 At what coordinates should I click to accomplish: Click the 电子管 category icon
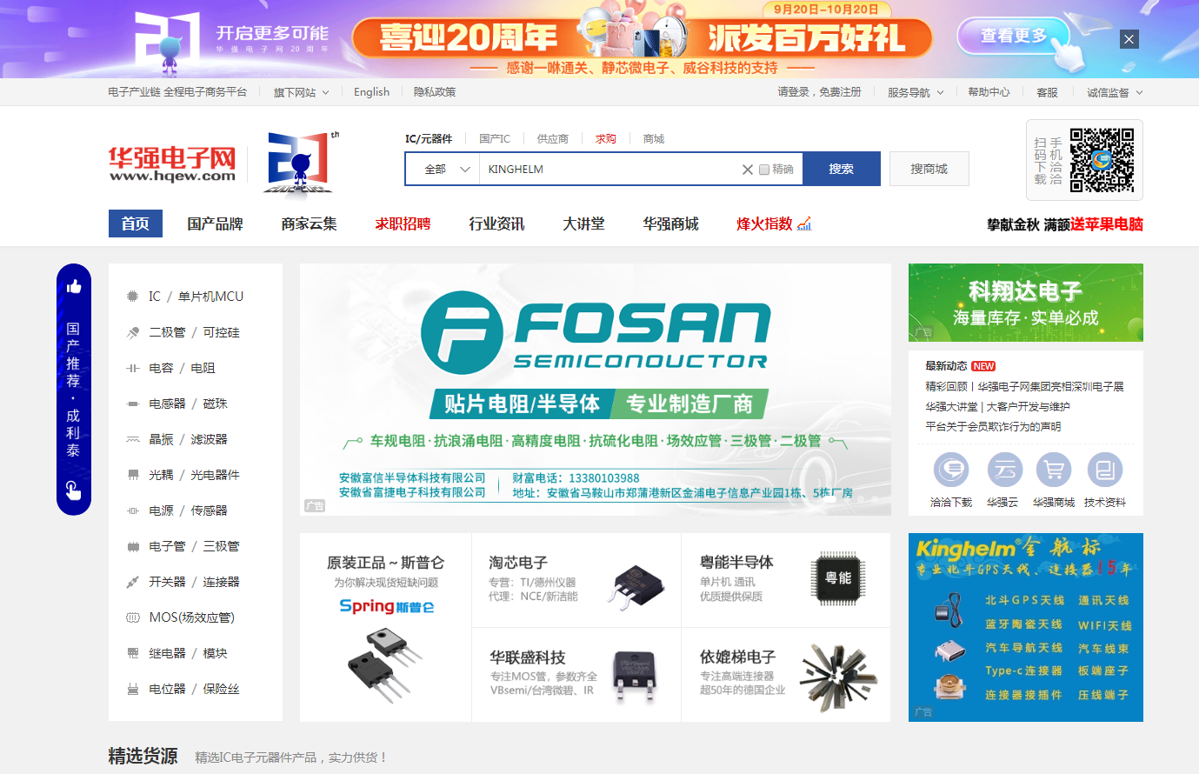[132, 546]
